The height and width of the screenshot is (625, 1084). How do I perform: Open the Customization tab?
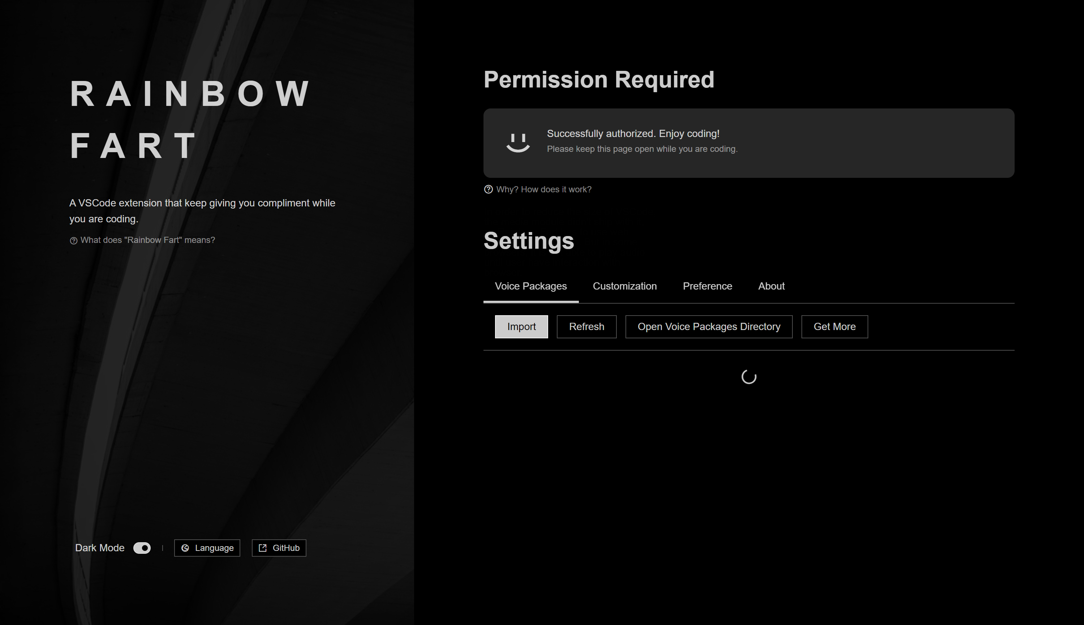click(x=625, y=286)
